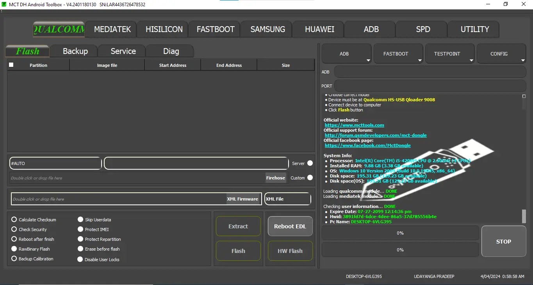Click the upper 0% progress bar

[x=400, y=233]
